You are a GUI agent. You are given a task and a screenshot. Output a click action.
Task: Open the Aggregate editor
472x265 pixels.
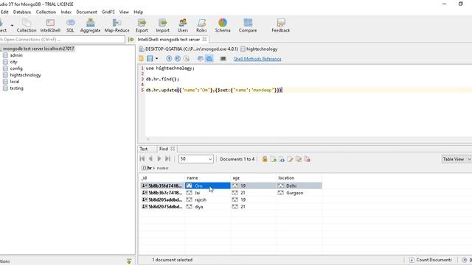[x=90, y=25]
